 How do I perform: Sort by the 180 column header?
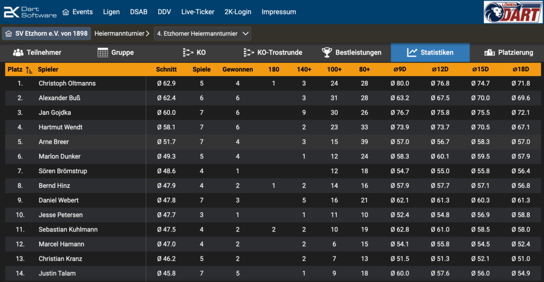click(x=274, y=70)
